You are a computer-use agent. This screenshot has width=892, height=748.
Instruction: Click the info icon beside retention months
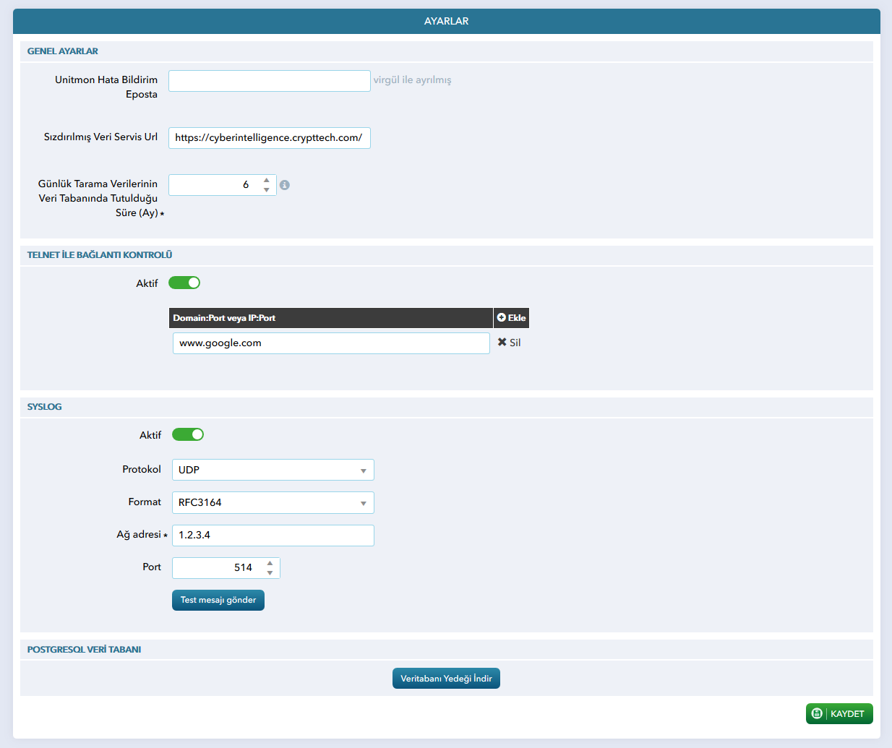pyautogui.click(x=285, y=185)
